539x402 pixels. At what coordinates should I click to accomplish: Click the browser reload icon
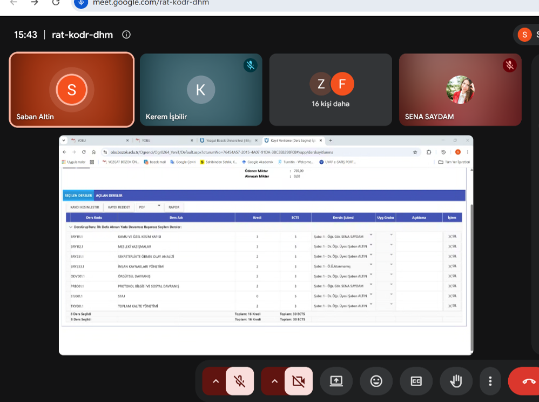click(56, 3)
